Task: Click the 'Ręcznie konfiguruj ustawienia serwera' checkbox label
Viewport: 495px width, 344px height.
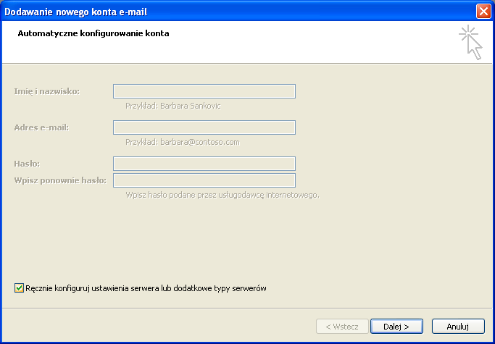Action: click(x=146, y=288)
